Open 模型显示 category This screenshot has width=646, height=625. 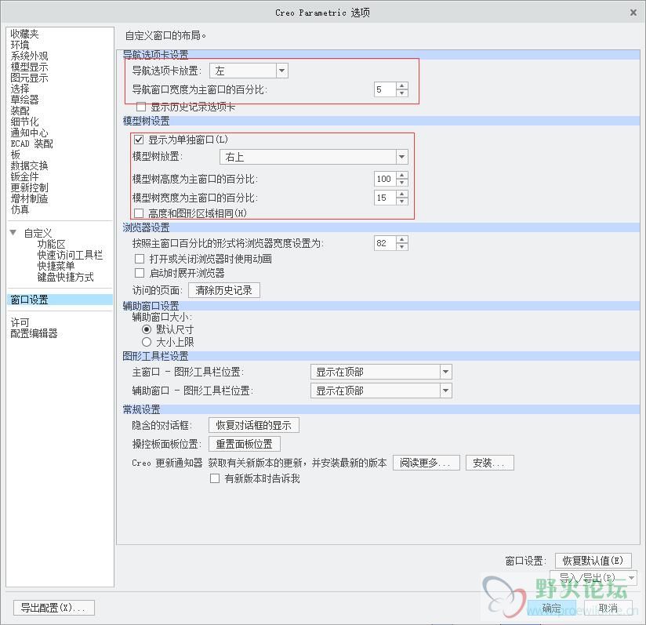(29, 67)
